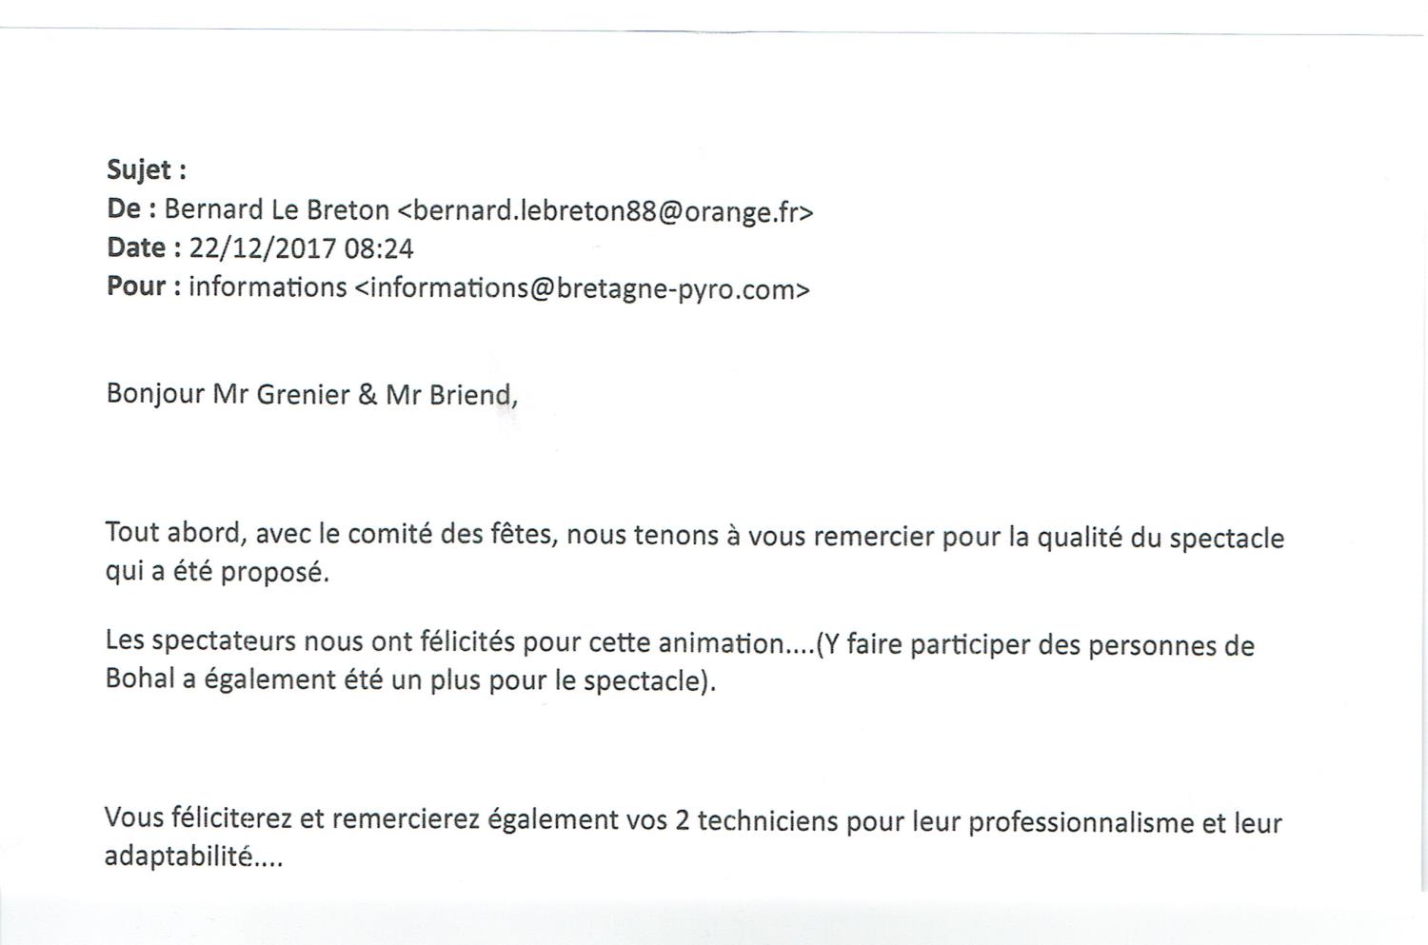
Task: Click the Pour label
Action: pyautogui.click(x=144, y=285)
